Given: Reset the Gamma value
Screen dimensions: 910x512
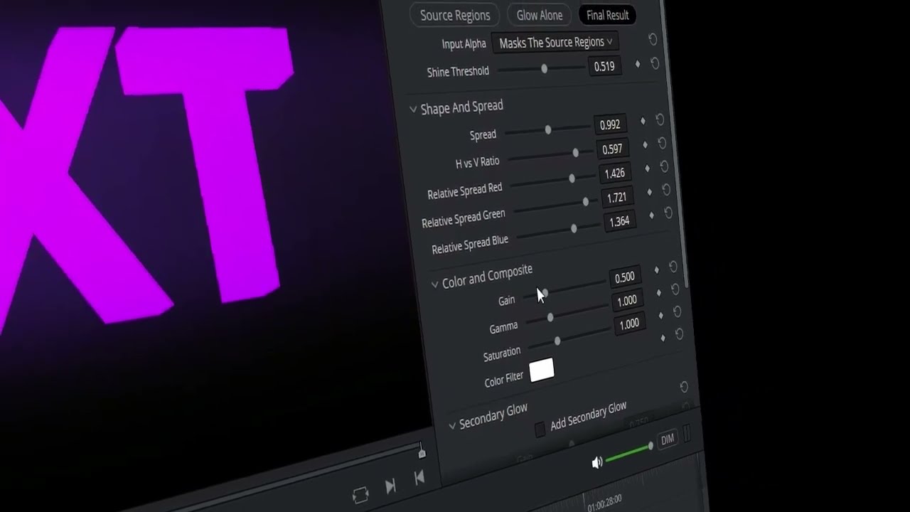Looking at the screenshot, I should [x=675, y=289].
